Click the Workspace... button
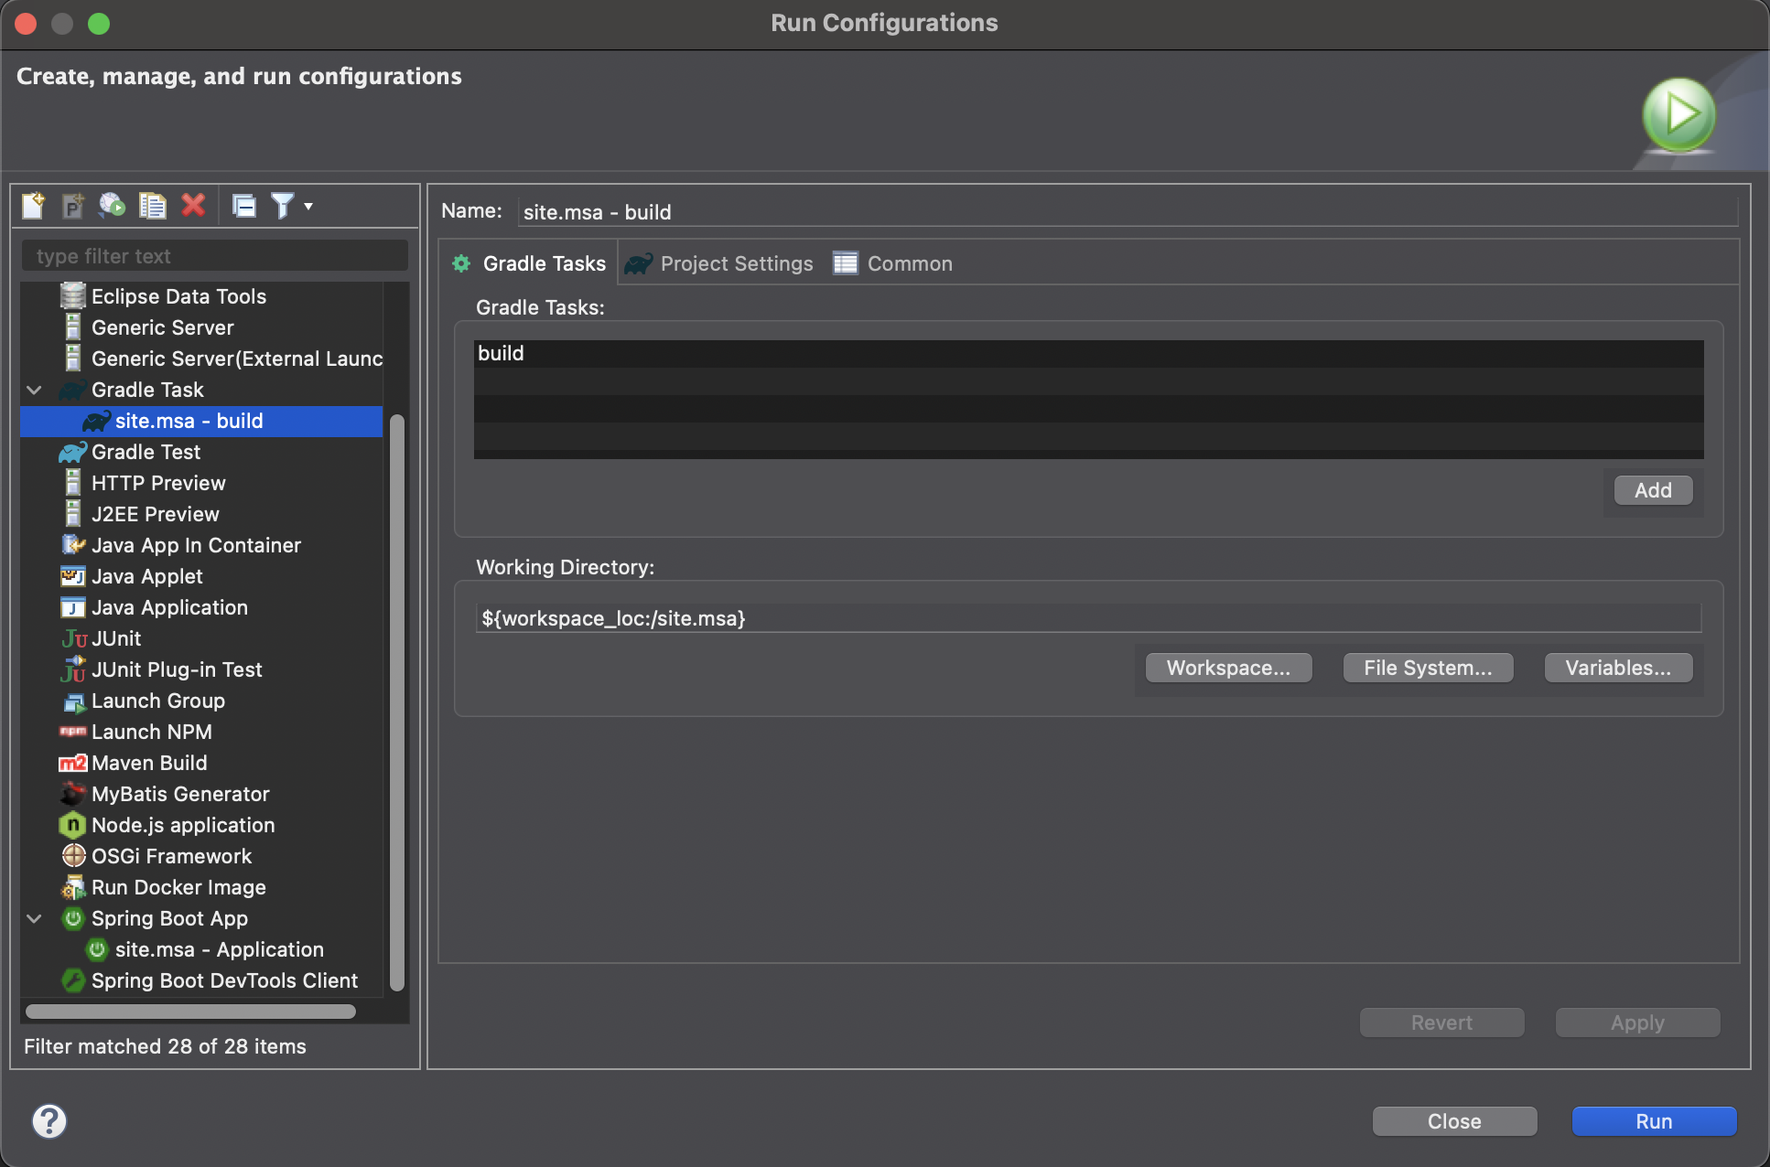 (x=1228, y=669)
